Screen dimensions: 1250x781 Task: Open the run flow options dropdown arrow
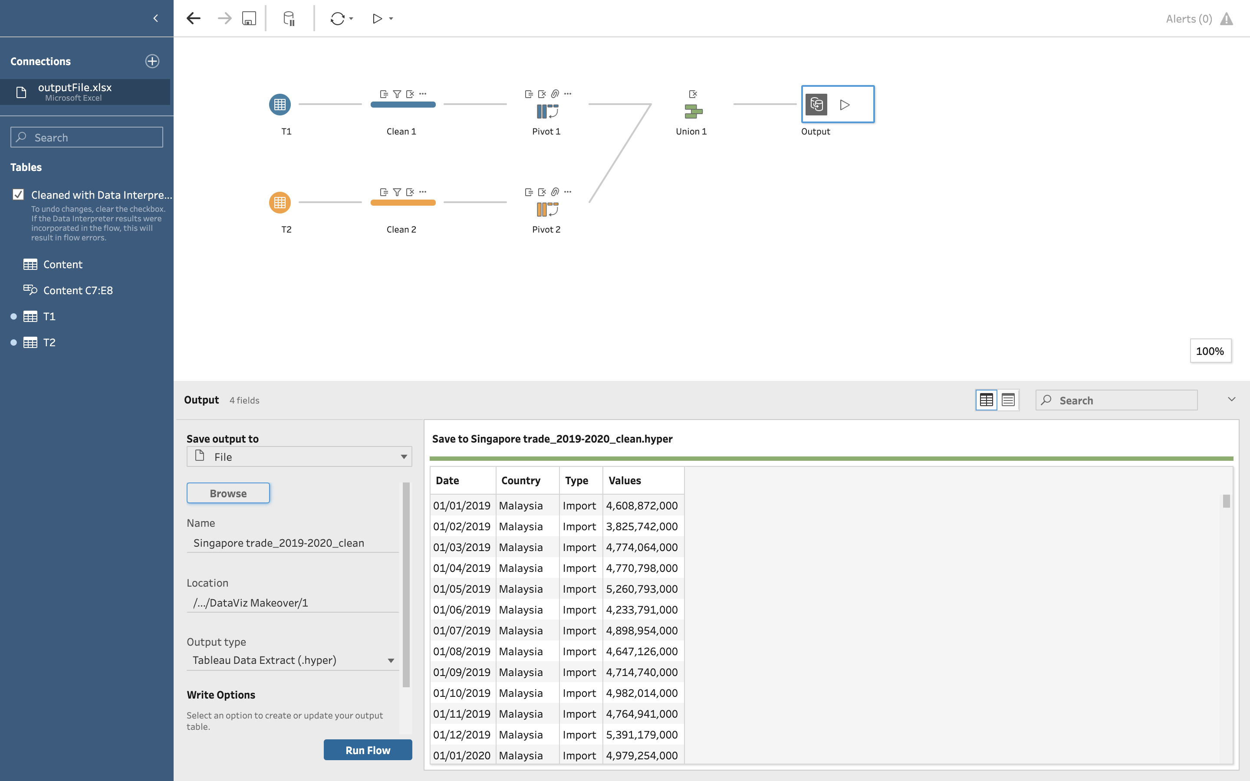(x=391, y=19)
